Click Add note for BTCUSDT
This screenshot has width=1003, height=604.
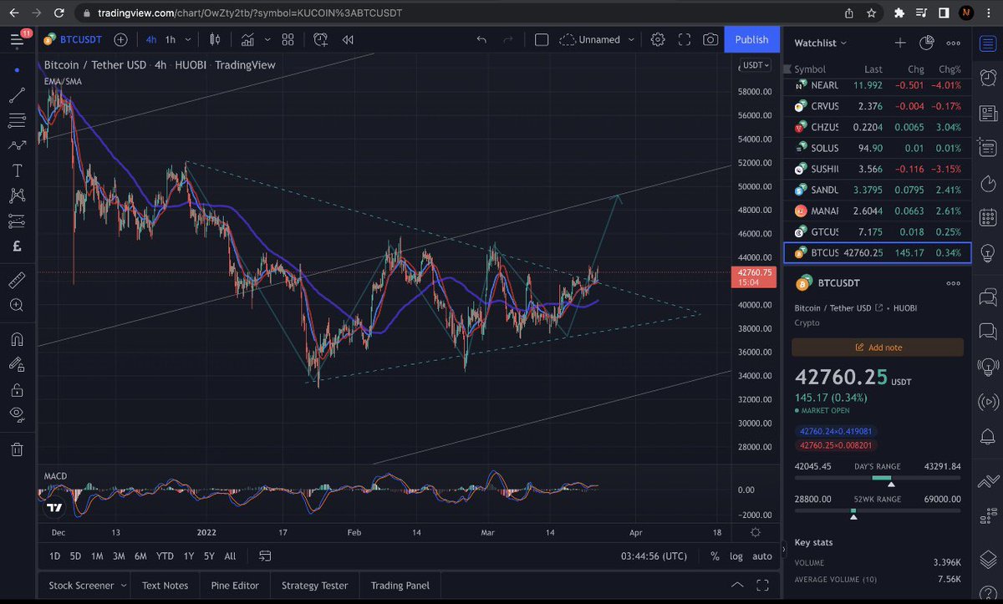coord(878,348)
